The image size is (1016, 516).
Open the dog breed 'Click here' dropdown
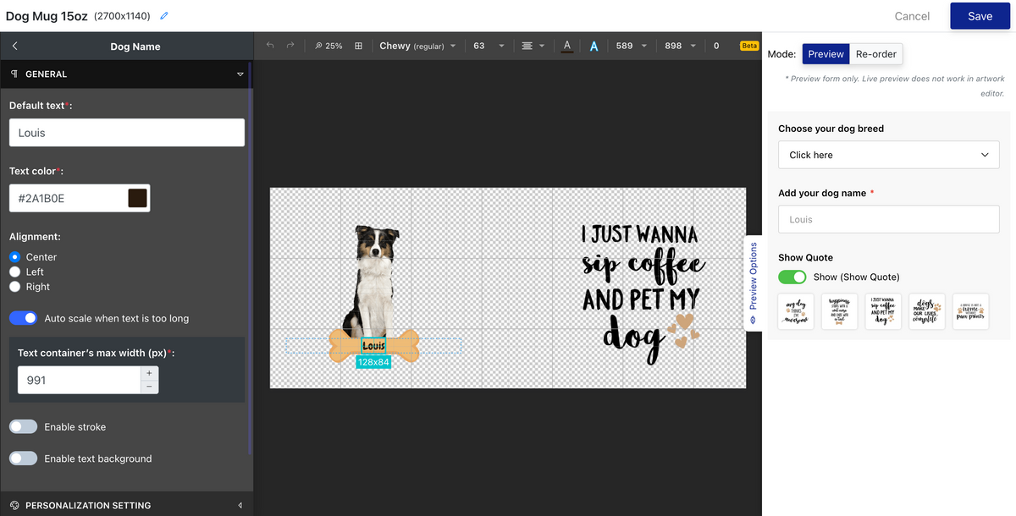point(888,155)
